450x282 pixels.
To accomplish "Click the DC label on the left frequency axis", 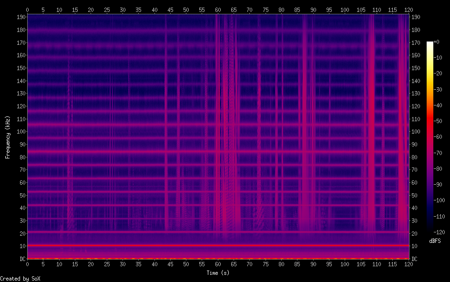I will pos(21,259).
